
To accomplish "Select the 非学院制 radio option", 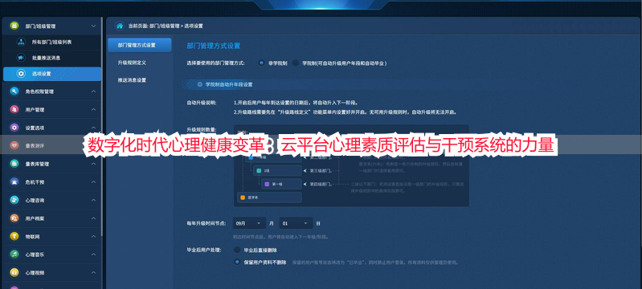I will pos(261,63).
